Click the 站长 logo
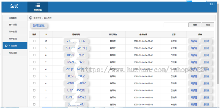 pyautogui.click(x=14, y=6)
